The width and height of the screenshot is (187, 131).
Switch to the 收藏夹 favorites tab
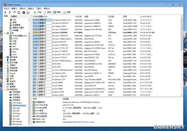point(14,16)
